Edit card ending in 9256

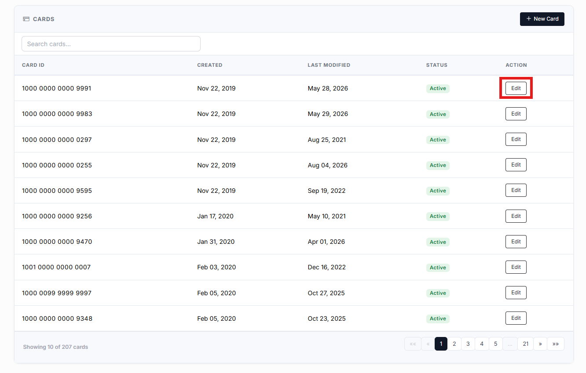click(x=516, y=216)
